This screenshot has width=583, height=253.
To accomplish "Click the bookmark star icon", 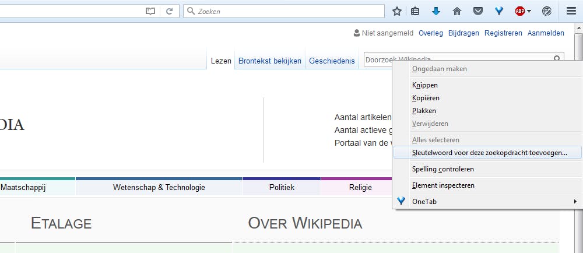I will pos(396,12).
